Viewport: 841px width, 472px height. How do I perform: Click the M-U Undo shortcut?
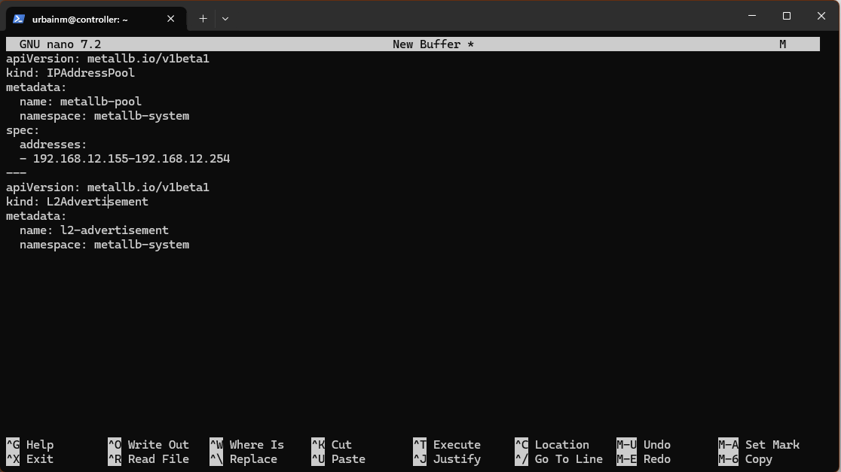click(644, 445)
